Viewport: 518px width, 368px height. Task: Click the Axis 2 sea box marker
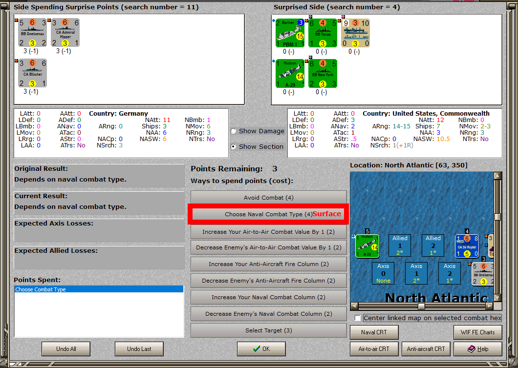click(450, 273)
